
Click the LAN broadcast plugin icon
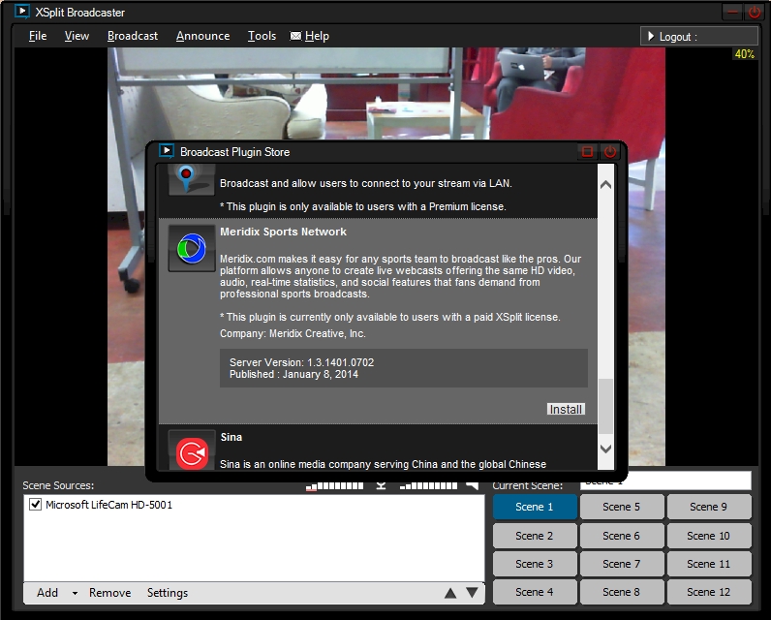click(x=191, y=178)
